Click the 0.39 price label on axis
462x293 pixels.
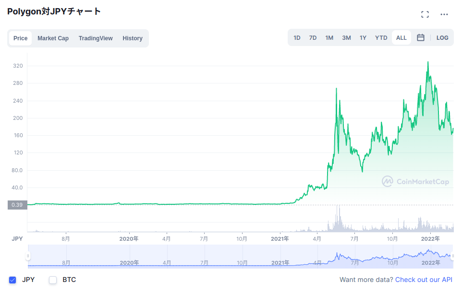[x=17, y=205]
